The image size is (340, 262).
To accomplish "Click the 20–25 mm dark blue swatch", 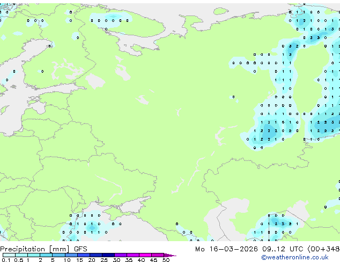I will click(95, 255).
